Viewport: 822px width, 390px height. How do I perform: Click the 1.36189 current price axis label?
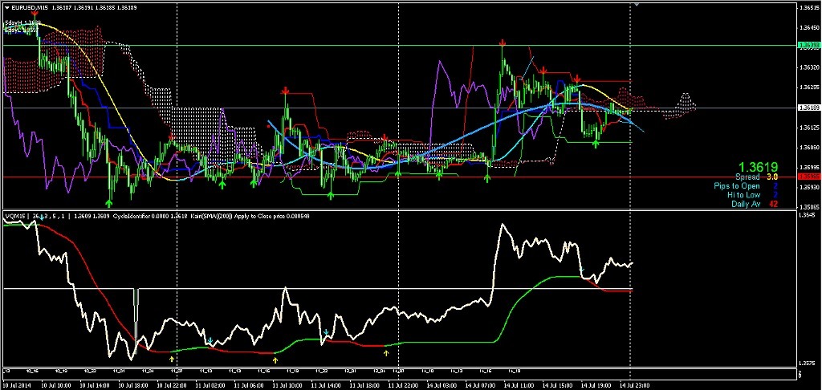808,108
